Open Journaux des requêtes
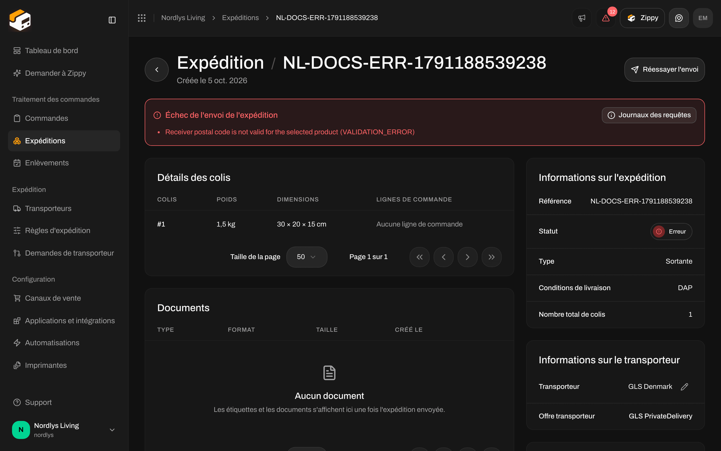Screen dimensions: 721x451 coord(649,115)
